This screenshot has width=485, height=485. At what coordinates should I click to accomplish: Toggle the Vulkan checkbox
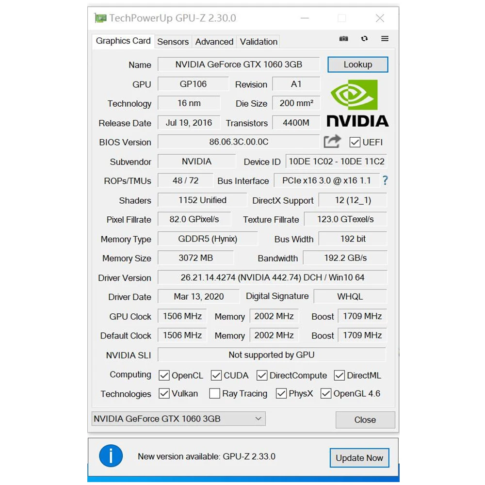click(164, 394)
